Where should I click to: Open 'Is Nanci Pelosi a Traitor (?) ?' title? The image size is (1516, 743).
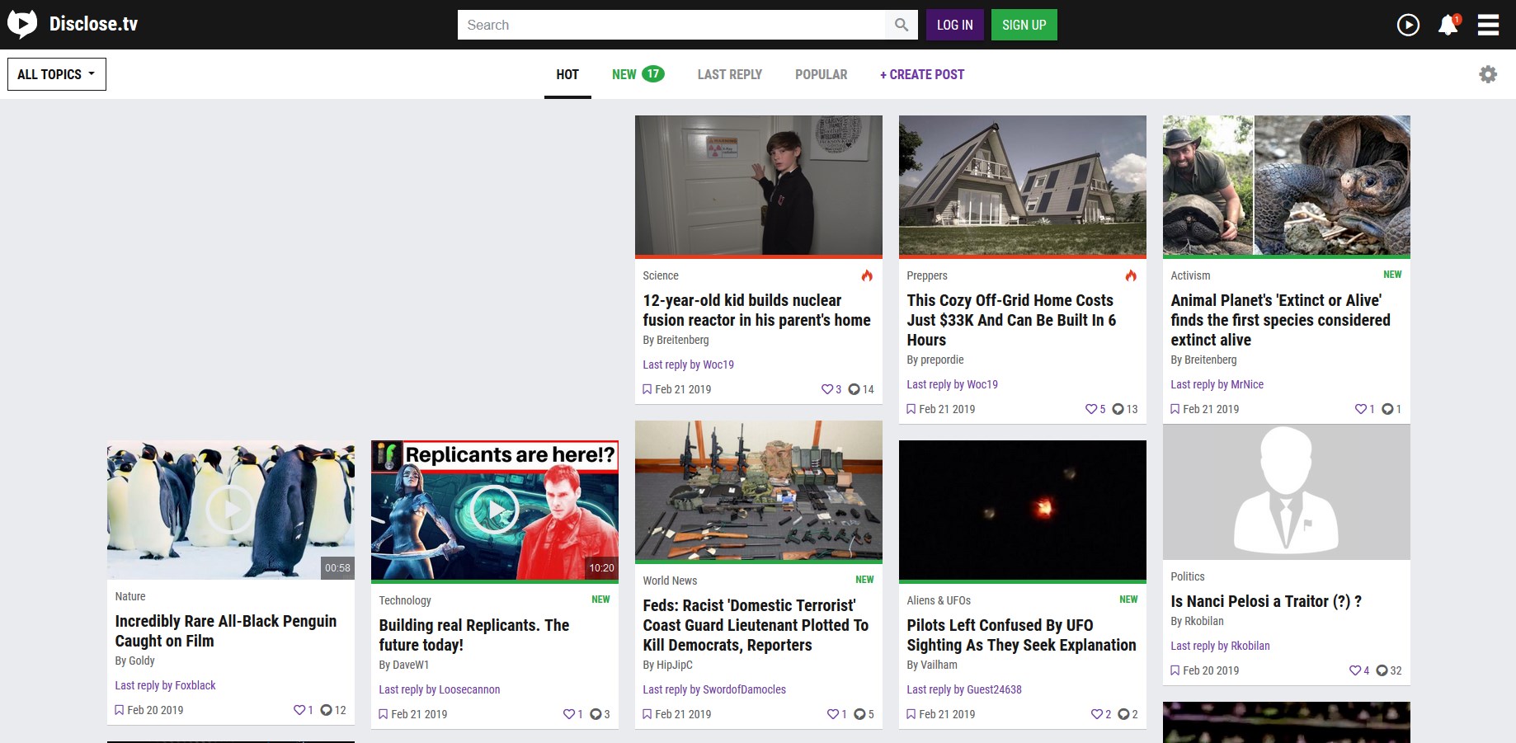pos(1266,601)
